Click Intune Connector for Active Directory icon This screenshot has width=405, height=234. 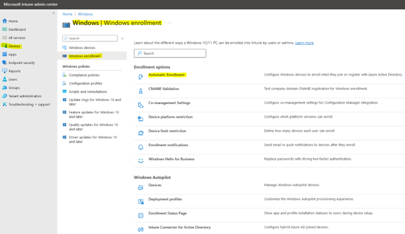pyautogui.click(x=140, y=229)
